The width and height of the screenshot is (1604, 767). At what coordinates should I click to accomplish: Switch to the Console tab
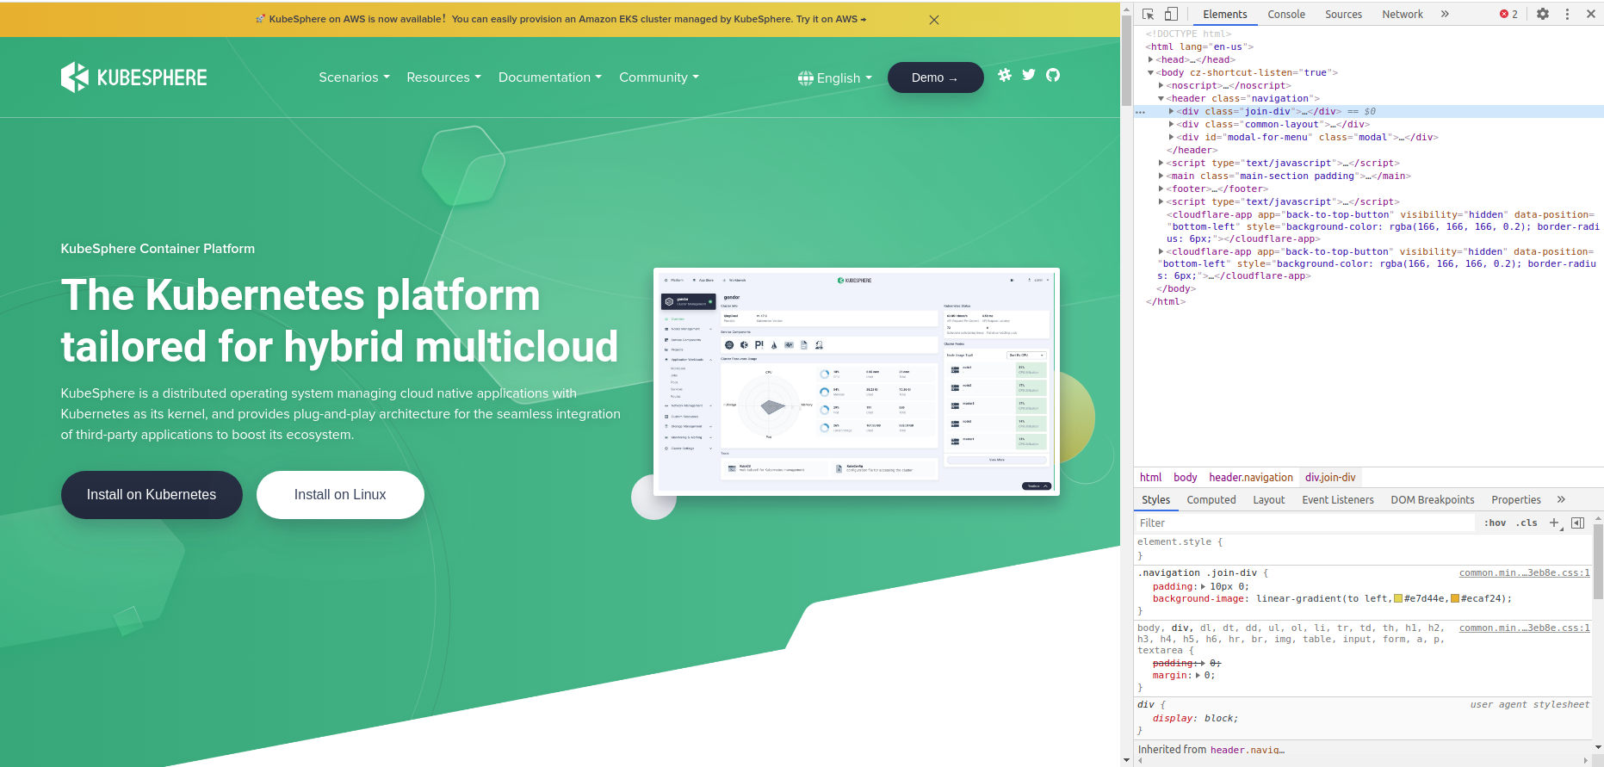pyautogui.click(x=1286, y=14)
